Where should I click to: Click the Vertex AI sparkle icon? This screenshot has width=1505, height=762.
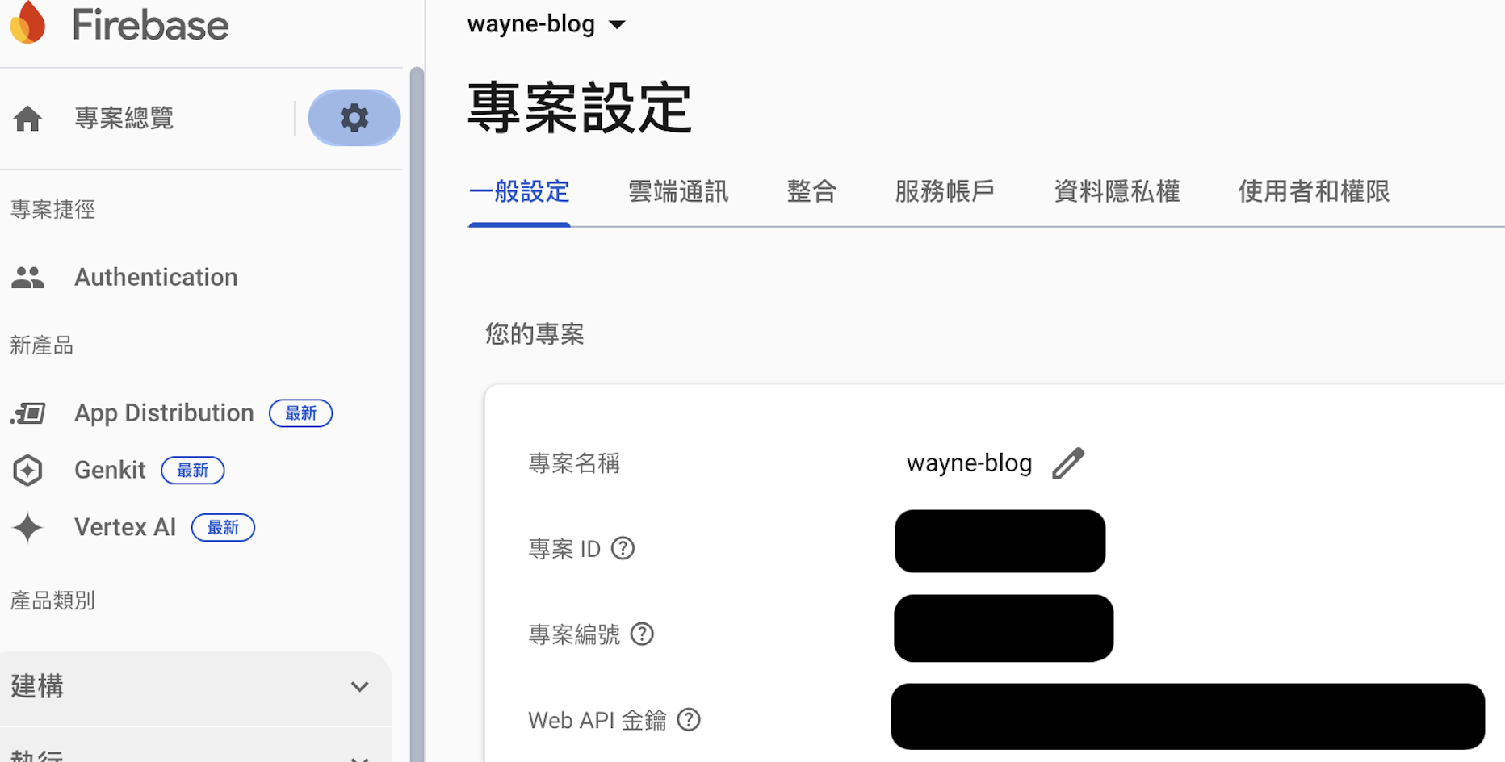27,528
